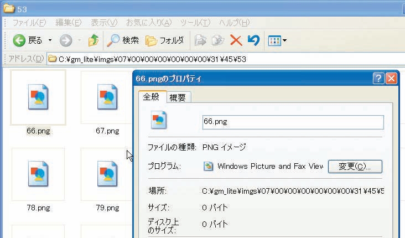405x238 pixels.
Task: Click the 78.png file name label
Action: pos(38,208)
